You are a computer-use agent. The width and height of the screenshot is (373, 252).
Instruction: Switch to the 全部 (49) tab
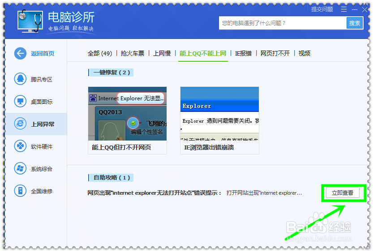click(x=100, y=53)
